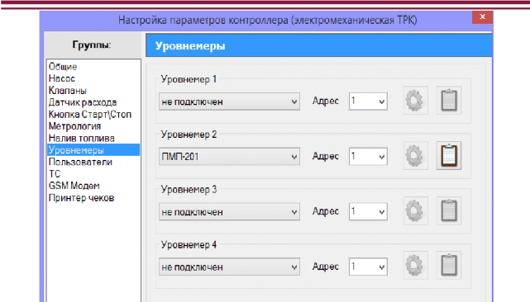530x302 pixels.
Task: Click clipboard icon for Уровнемер 1
Action: [x=449, y=101]
